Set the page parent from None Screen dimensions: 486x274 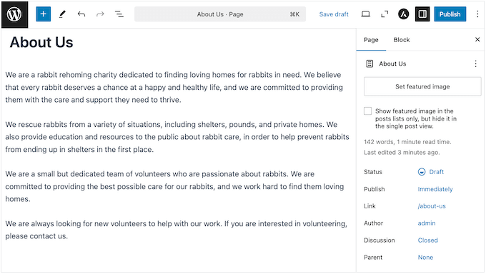tap(425, 258)
